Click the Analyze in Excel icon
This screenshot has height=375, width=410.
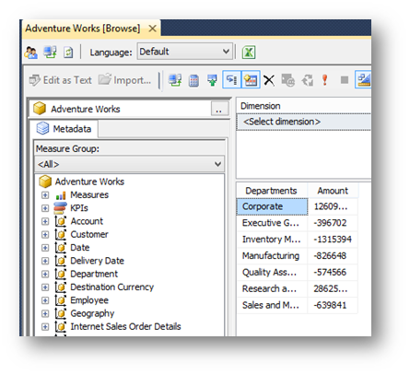[x=249, y=53]
